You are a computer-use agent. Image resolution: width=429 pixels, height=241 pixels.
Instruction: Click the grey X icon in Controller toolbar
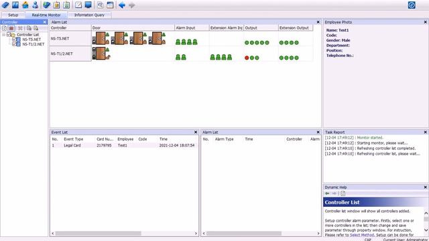tap(20, 28)
